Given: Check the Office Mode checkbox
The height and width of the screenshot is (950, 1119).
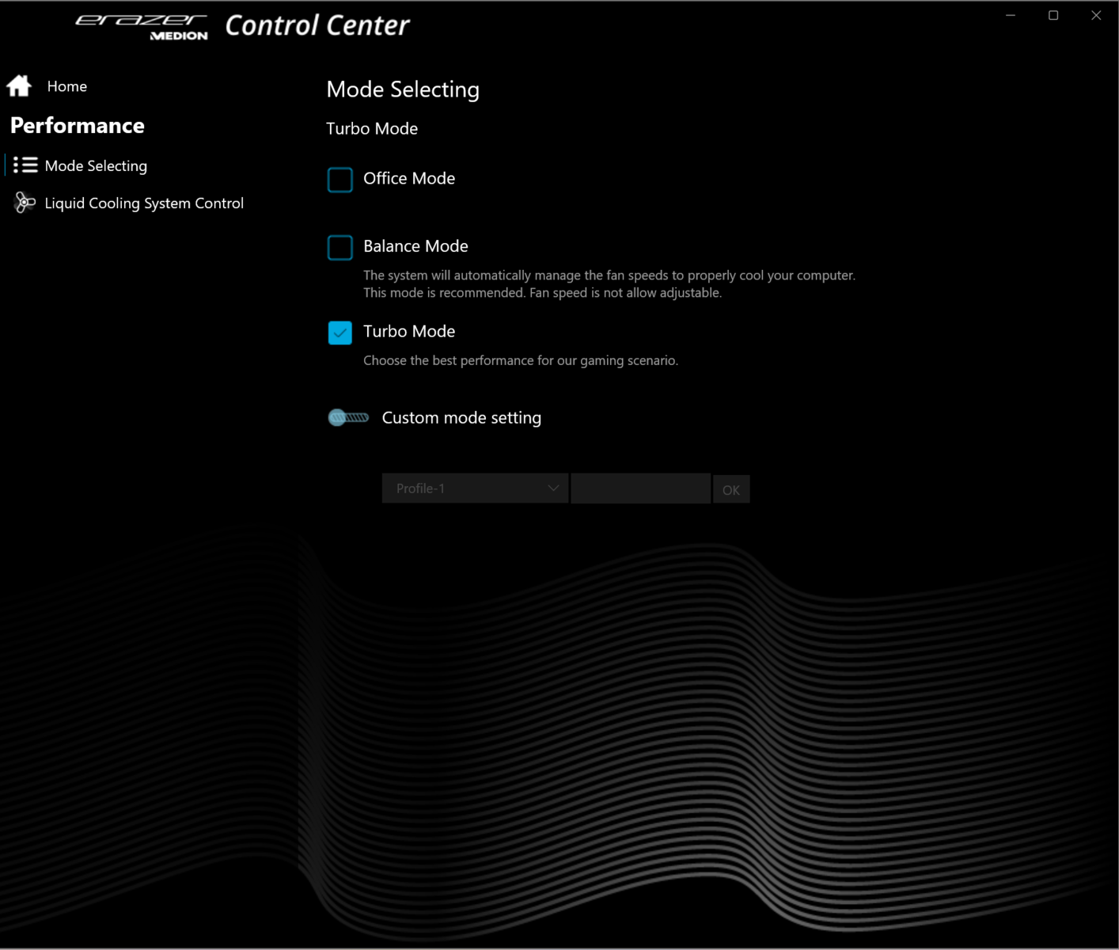Looking at the screenshot, I should pos(340,180).
